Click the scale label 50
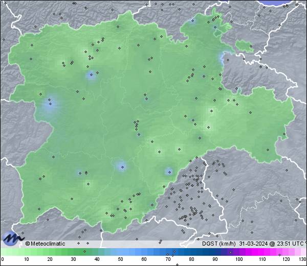Screen dimensions: 307x266 click(121, 259)
